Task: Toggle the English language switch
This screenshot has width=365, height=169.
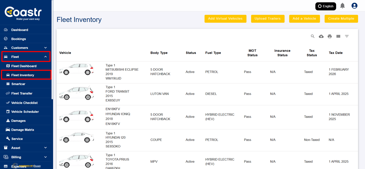Action: 325,6
